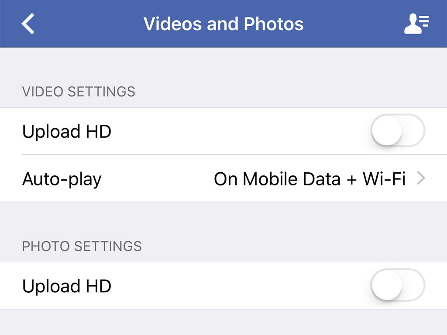Click the white knob of photo Upload HD switch
Image resolution: width=447 pixels, height=335 pixels.
[x=387, y=285]
